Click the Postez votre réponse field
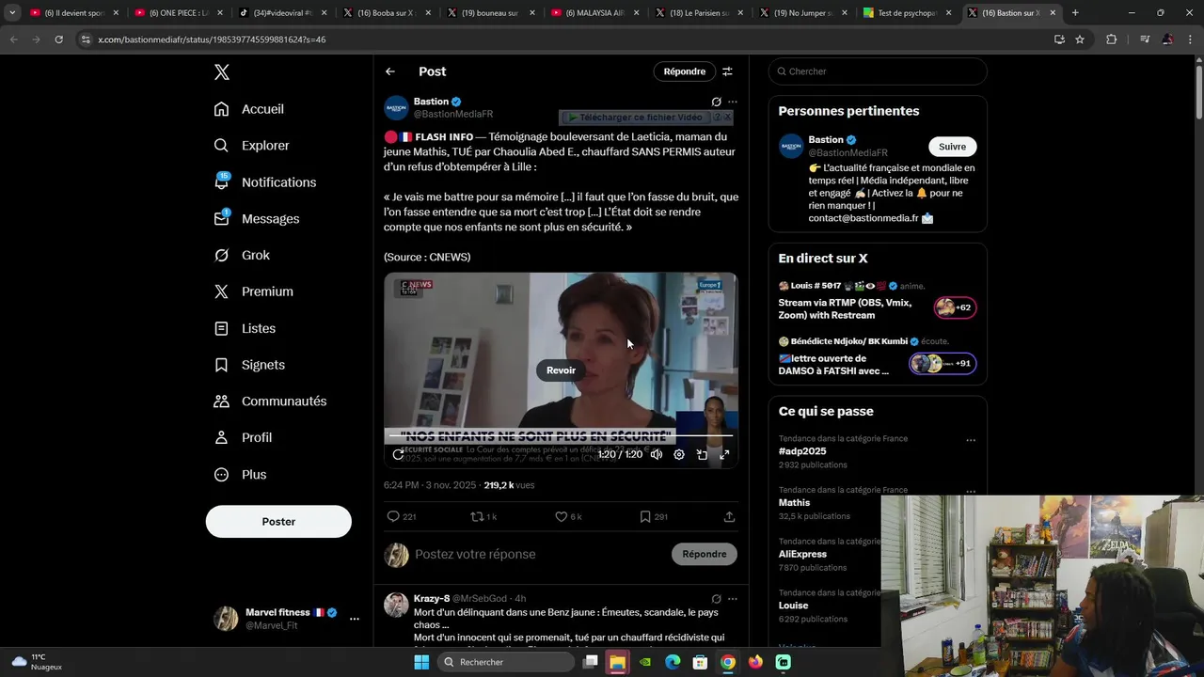This screenshot has height=677, width=1204. click(538, 555)
